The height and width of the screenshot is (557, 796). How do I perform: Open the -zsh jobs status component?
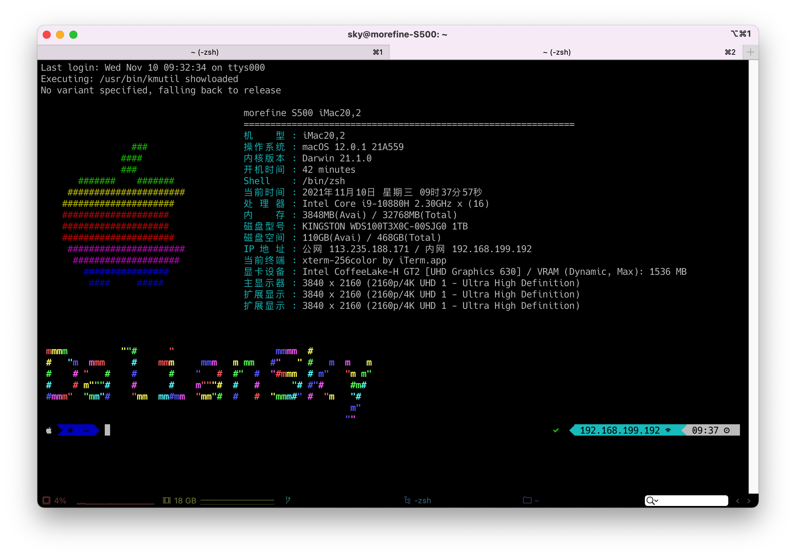(x=418, y=500)
